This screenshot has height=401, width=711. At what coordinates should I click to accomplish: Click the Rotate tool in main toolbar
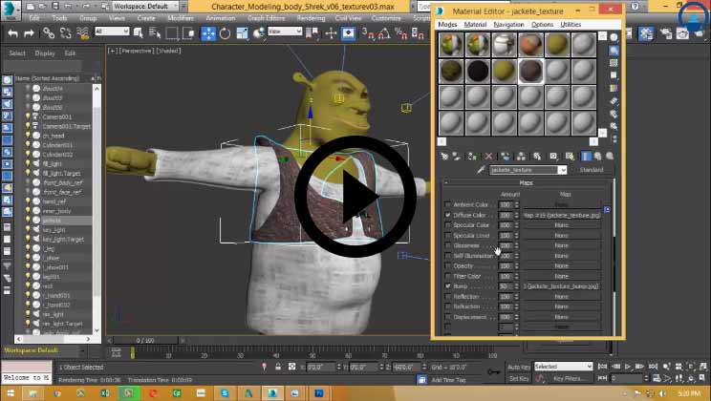(226, 32)
